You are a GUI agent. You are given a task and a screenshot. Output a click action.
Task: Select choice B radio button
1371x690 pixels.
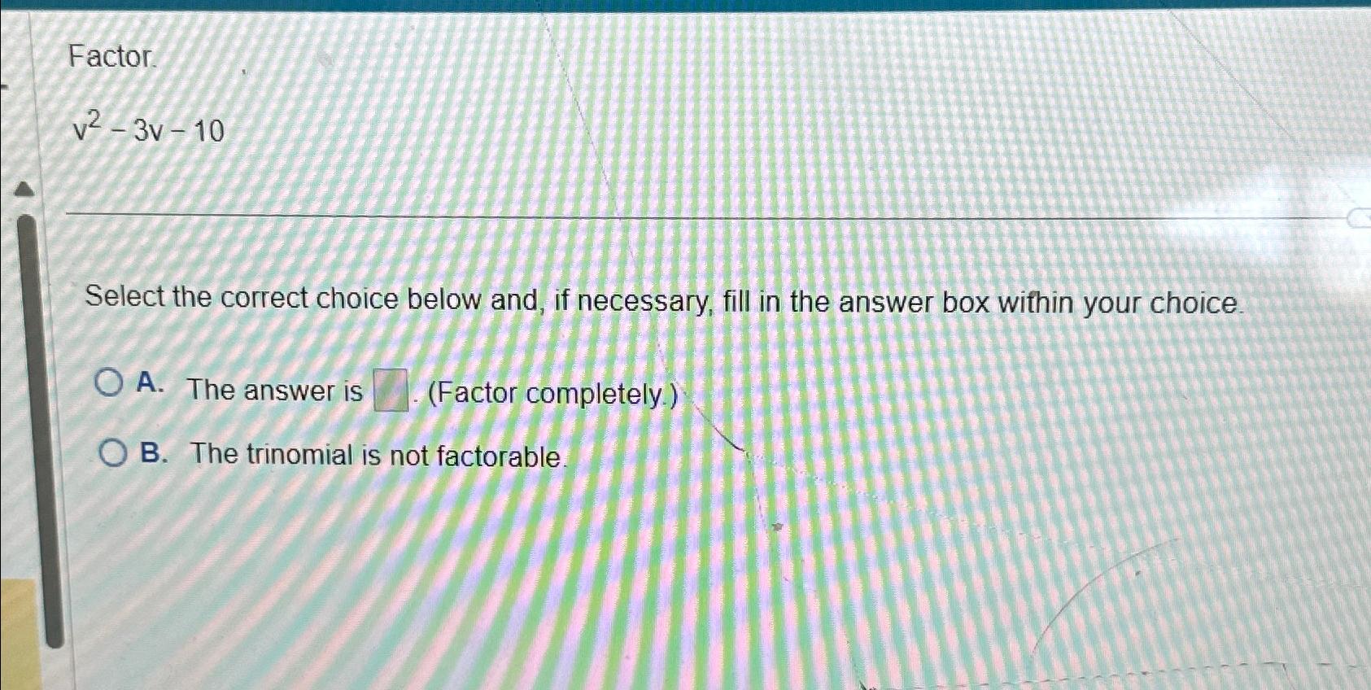click(113, 452)
